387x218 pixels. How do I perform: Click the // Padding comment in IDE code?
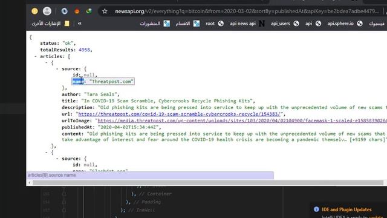[147, 202]
